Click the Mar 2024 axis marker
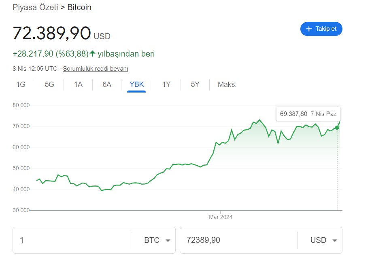 point(221,217)
